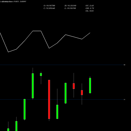Select the tallest red candlestick body
The width and height of the screenshot is (131, 131).
(x=49, y=99)
